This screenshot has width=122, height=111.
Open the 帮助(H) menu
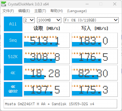[x=56, y=11]
